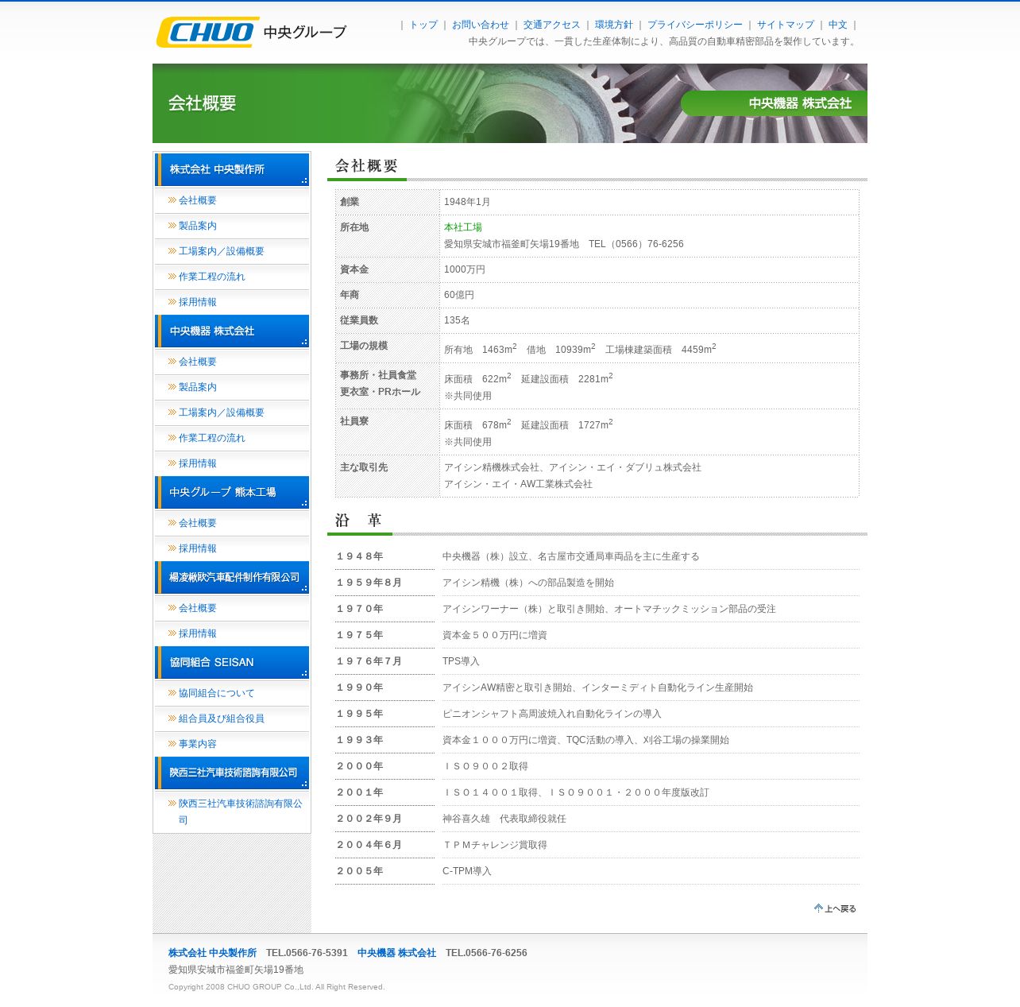Select sidebar header 楊凌楸欧汽車配件制作有限公司
Screen dimensions: 1020x1007
232,577
